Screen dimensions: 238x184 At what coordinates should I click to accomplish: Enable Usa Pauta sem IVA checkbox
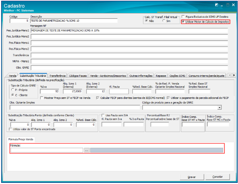(103, 115)
